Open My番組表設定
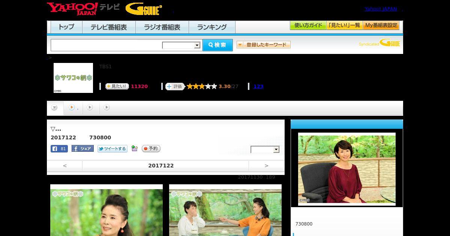Screen dimensions: 450x236 point(381,25)
